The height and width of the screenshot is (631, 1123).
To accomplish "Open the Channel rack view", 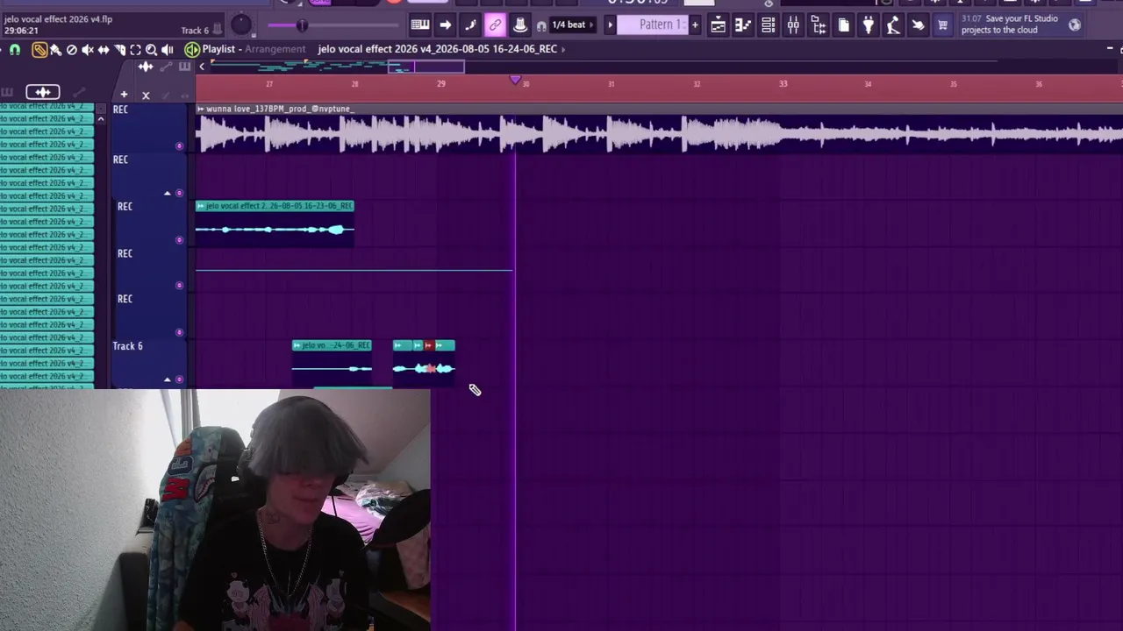I will 768,25.
